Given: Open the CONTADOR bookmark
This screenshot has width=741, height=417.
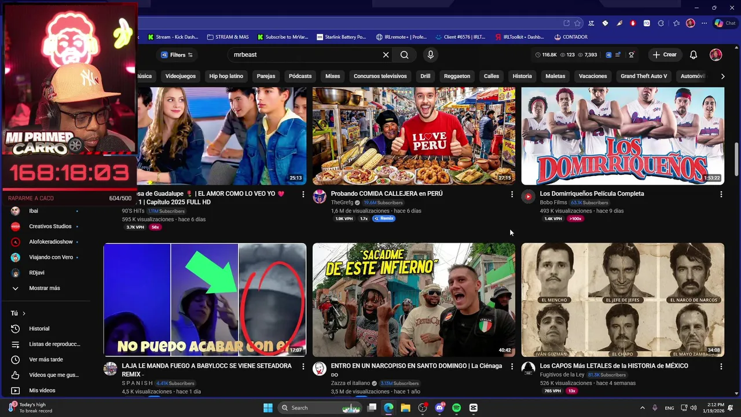Looking at the screenshot, I should (x=571, y=37).
